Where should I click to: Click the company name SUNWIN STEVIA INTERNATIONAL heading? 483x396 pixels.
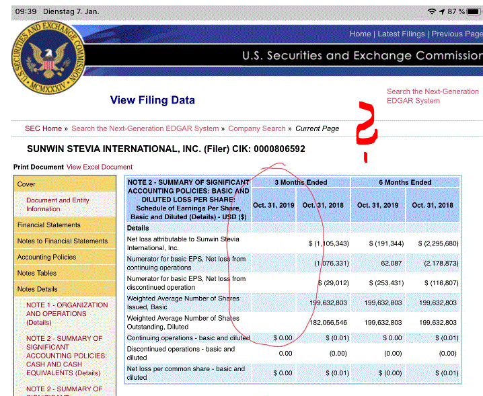click(x=166, y=149)
